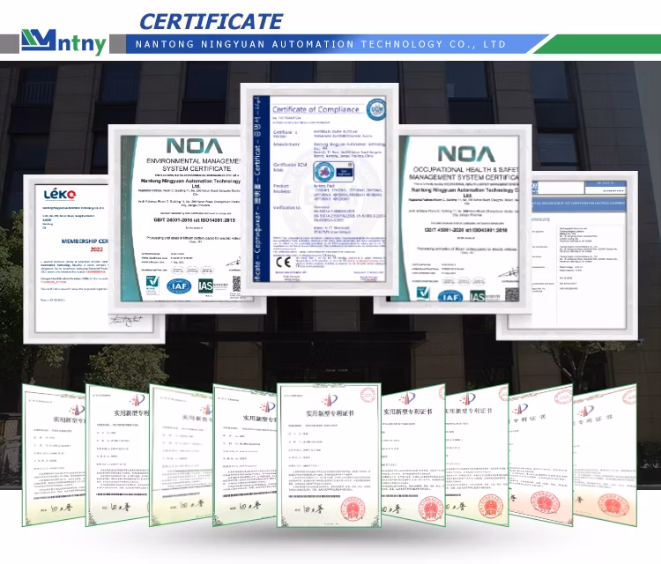Screen dimensions: 661x564
Task: Click the QR code on the environmental certificate
Action: (x=235, y=284)
